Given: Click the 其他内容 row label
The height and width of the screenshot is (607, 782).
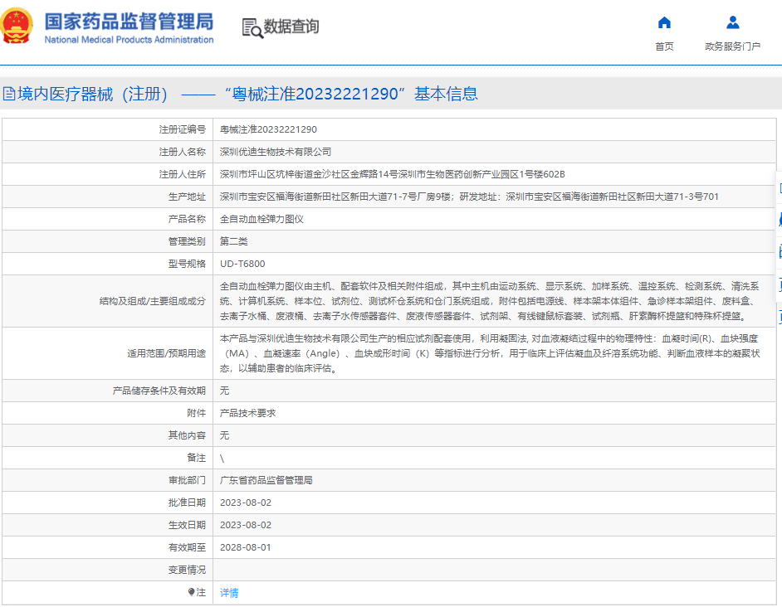Looking at the screenshot, I should 187,435.
